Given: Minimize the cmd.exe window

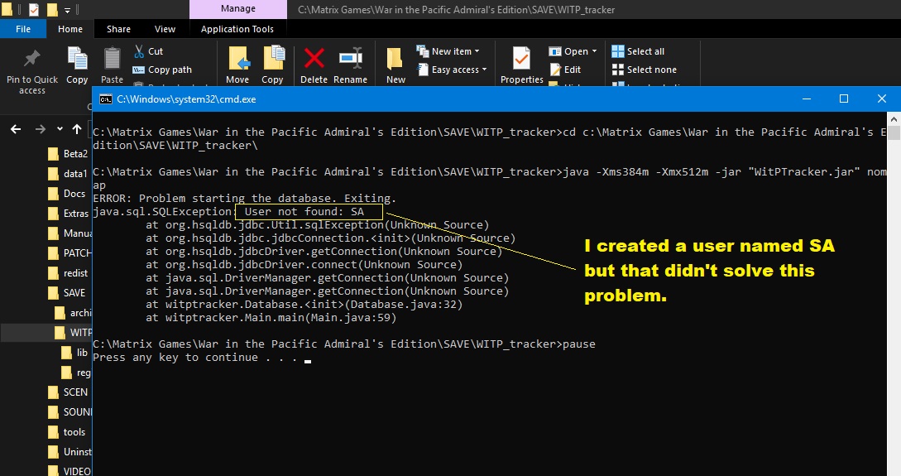Looking at the screenshot, I should click(x=807, y=99).
